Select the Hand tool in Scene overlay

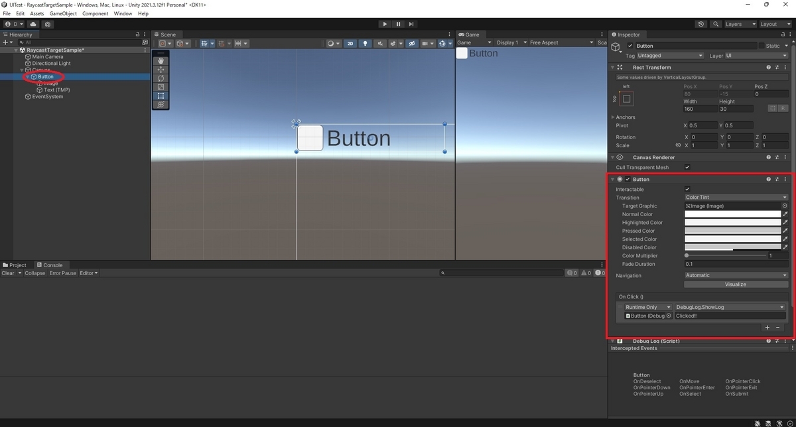pos(161,60)
